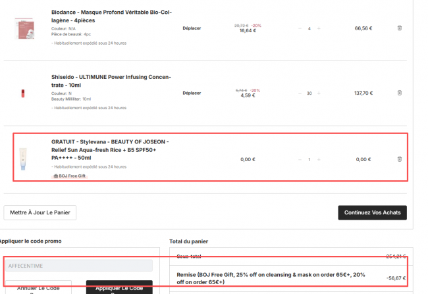Decrease quantity of Biodance mask
This screenshot has height=294, width=428.
[x=300, y=28]
